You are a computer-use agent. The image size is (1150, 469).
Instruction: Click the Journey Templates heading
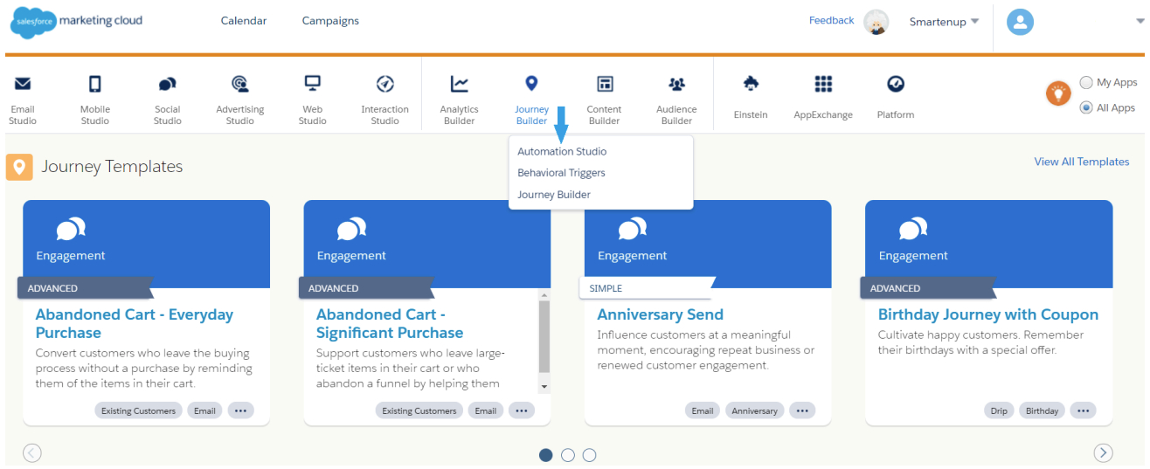point(112,167)
